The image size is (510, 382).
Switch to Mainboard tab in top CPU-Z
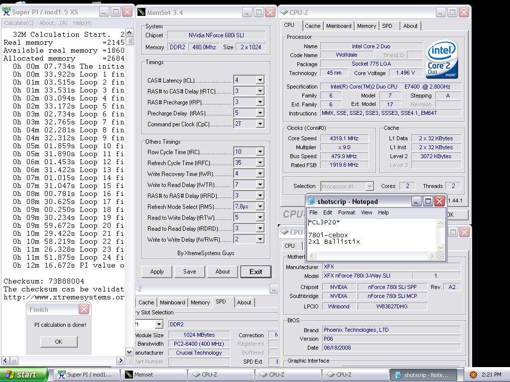(x=339, y=26)
